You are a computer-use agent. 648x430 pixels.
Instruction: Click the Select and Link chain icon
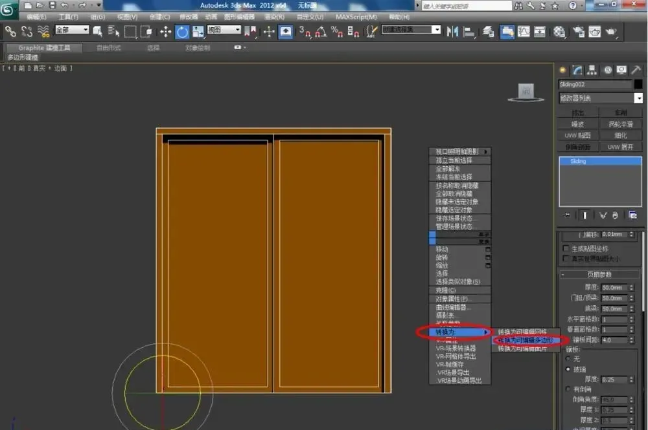pos(10,31)
